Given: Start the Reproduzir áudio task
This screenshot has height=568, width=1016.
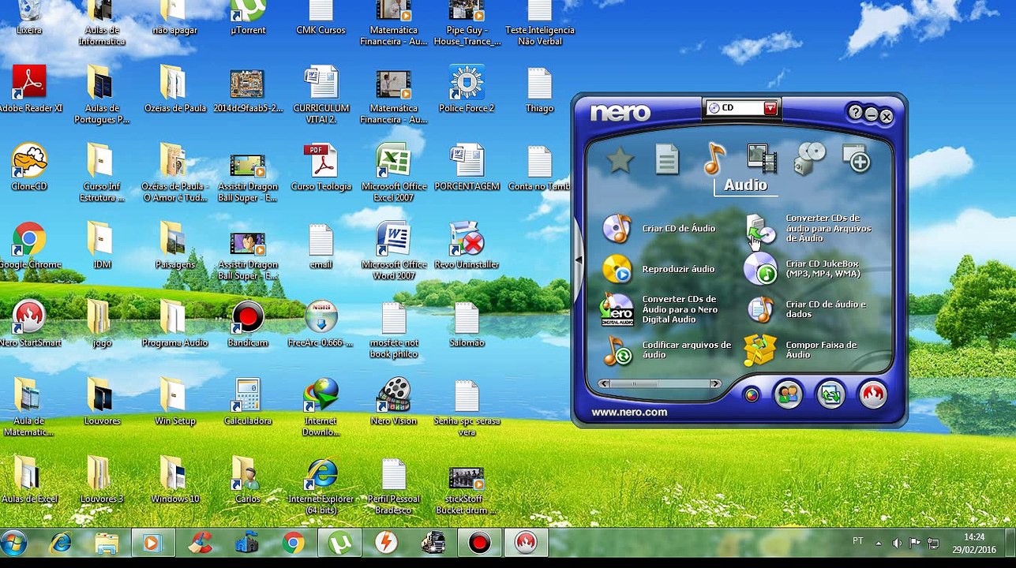Looking at the screenshot, I should (x=658, y=269).
